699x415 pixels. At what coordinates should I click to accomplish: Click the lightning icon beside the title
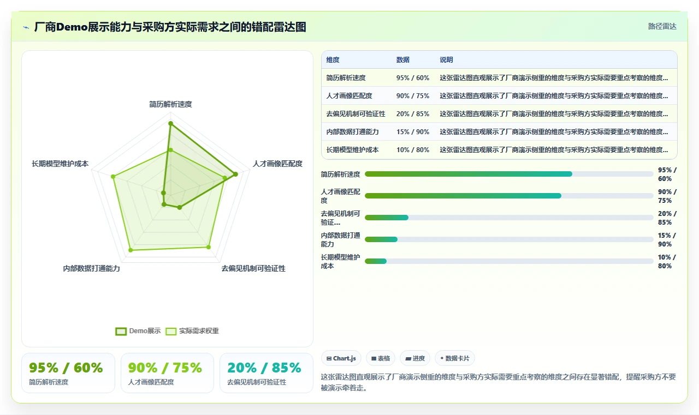coord(26,27)
